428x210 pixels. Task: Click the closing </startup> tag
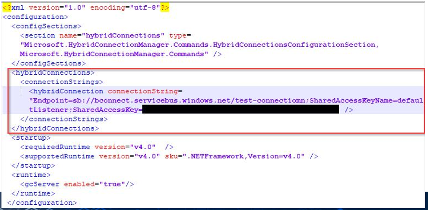pyautogui.click(x=33, y=165)
